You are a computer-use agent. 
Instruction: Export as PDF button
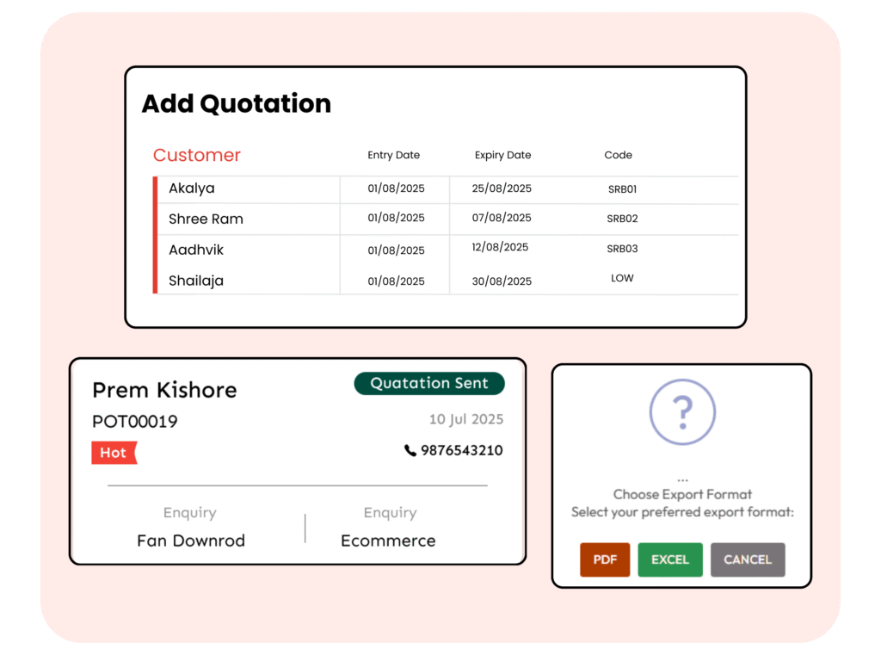(x=605, y=559)
